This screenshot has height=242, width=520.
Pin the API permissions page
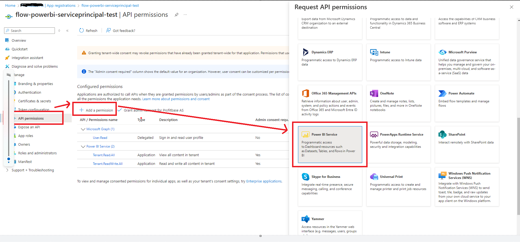coord(177,15)
